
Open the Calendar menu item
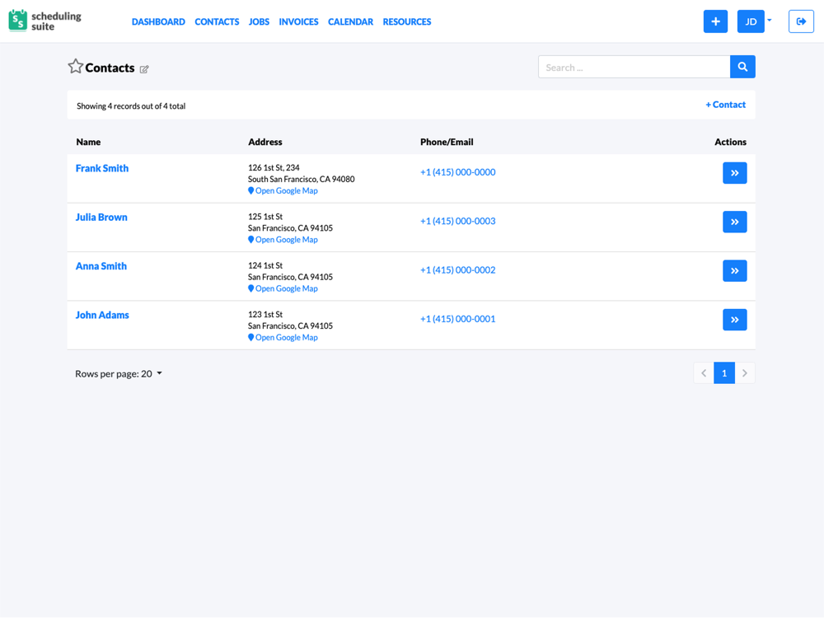[x=350, y=21]
